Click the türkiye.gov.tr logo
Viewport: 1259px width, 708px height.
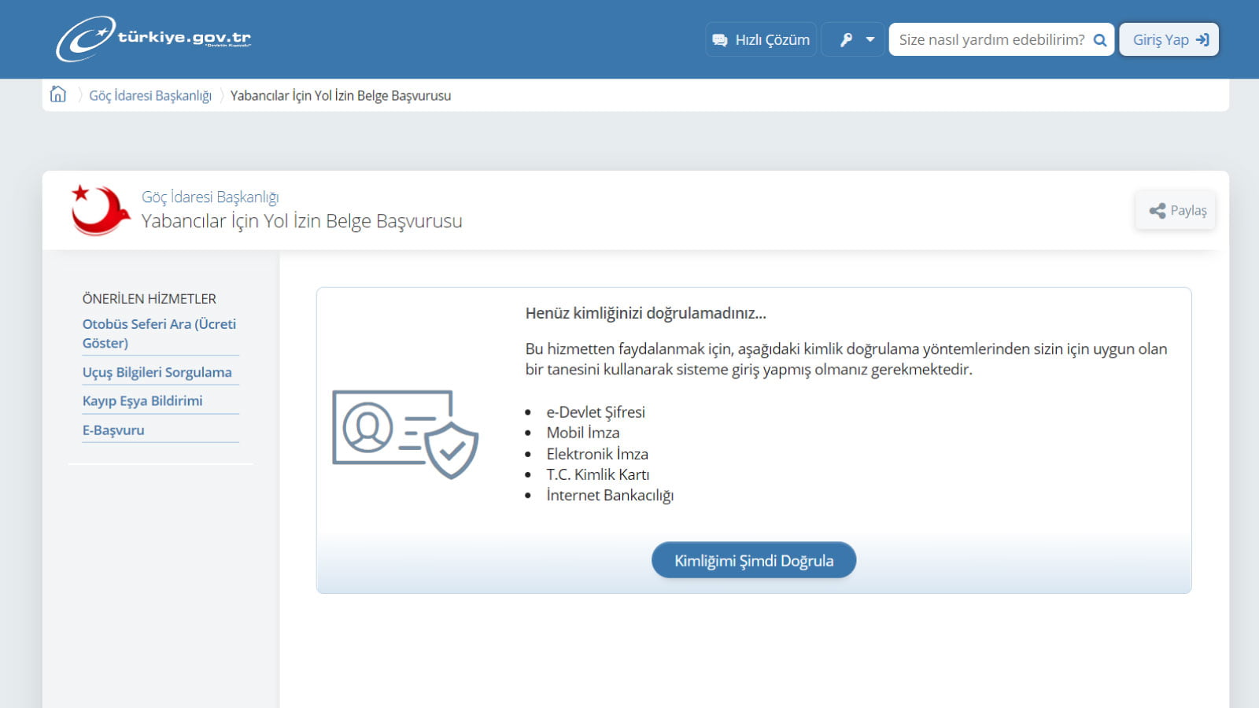(x=153, y=39)
